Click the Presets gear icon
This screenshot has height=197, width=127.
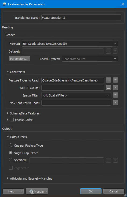(x=31, y=191)
